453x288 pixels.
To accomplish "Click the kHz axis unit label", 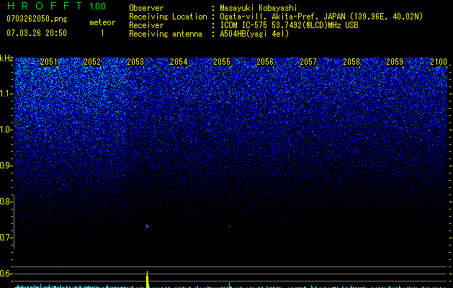I will tap(6, 58).
